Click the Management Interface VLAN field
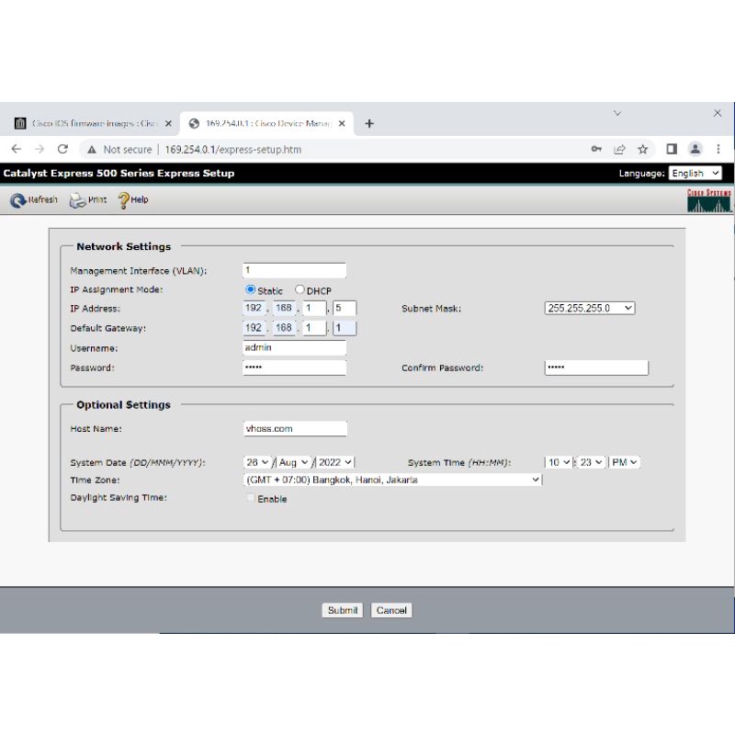This screenshot has width=735, height=735. [294, 270]
